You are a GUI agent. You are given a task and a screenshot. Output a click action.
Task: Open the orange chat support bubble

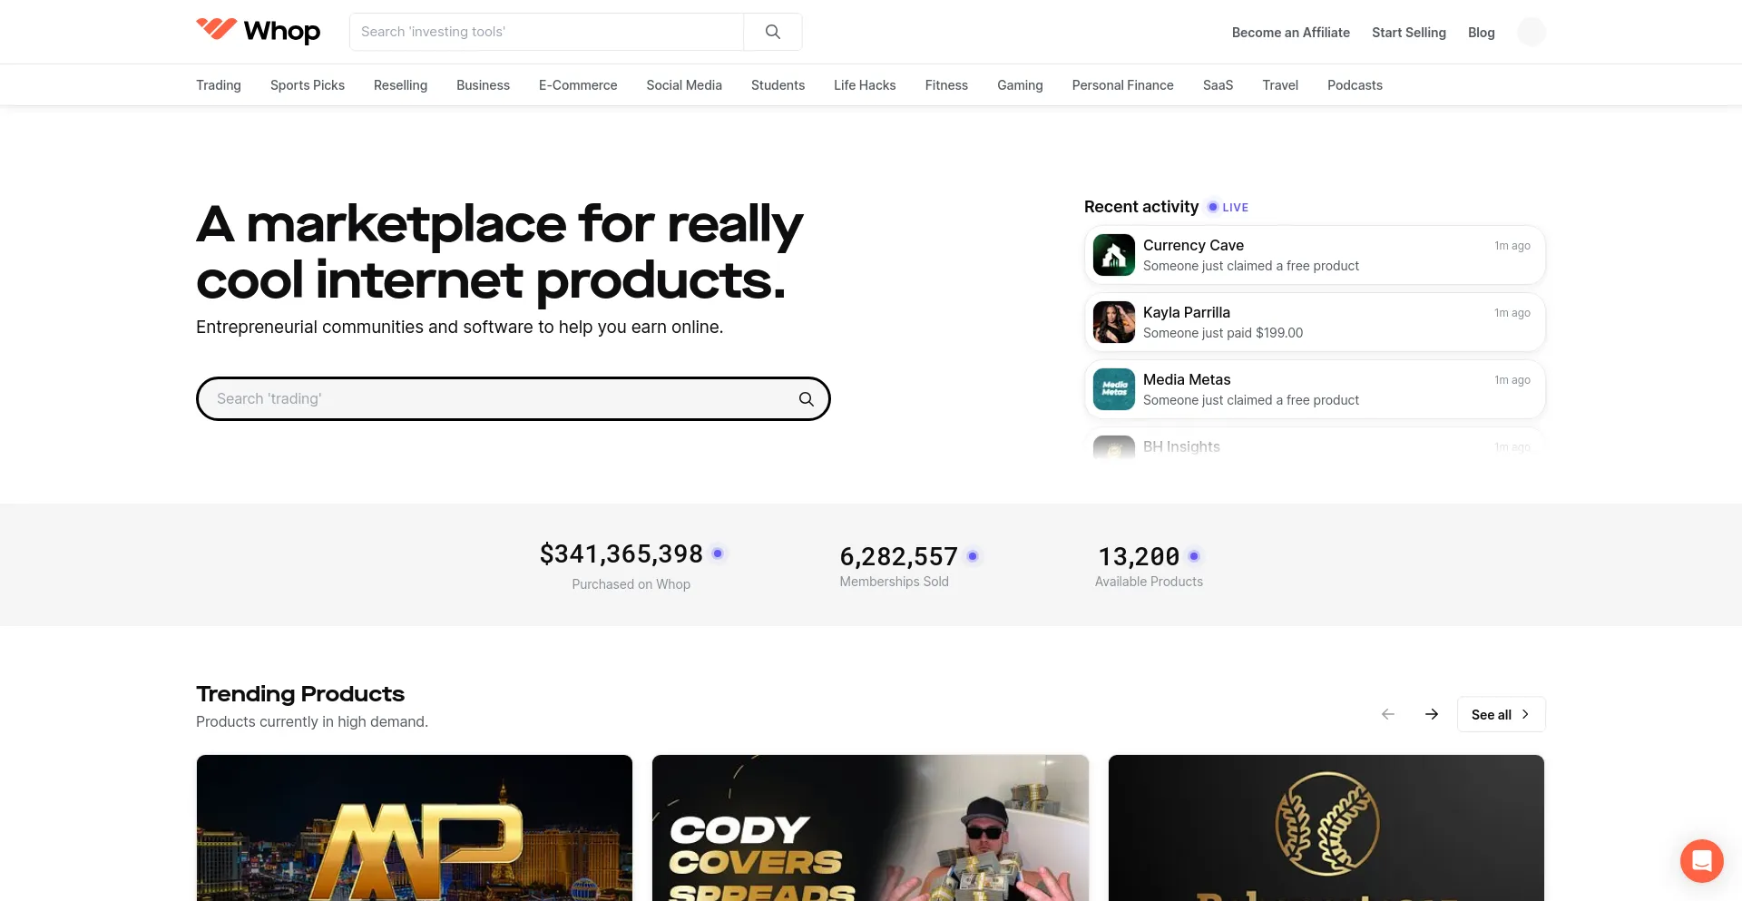point(1701,860)
